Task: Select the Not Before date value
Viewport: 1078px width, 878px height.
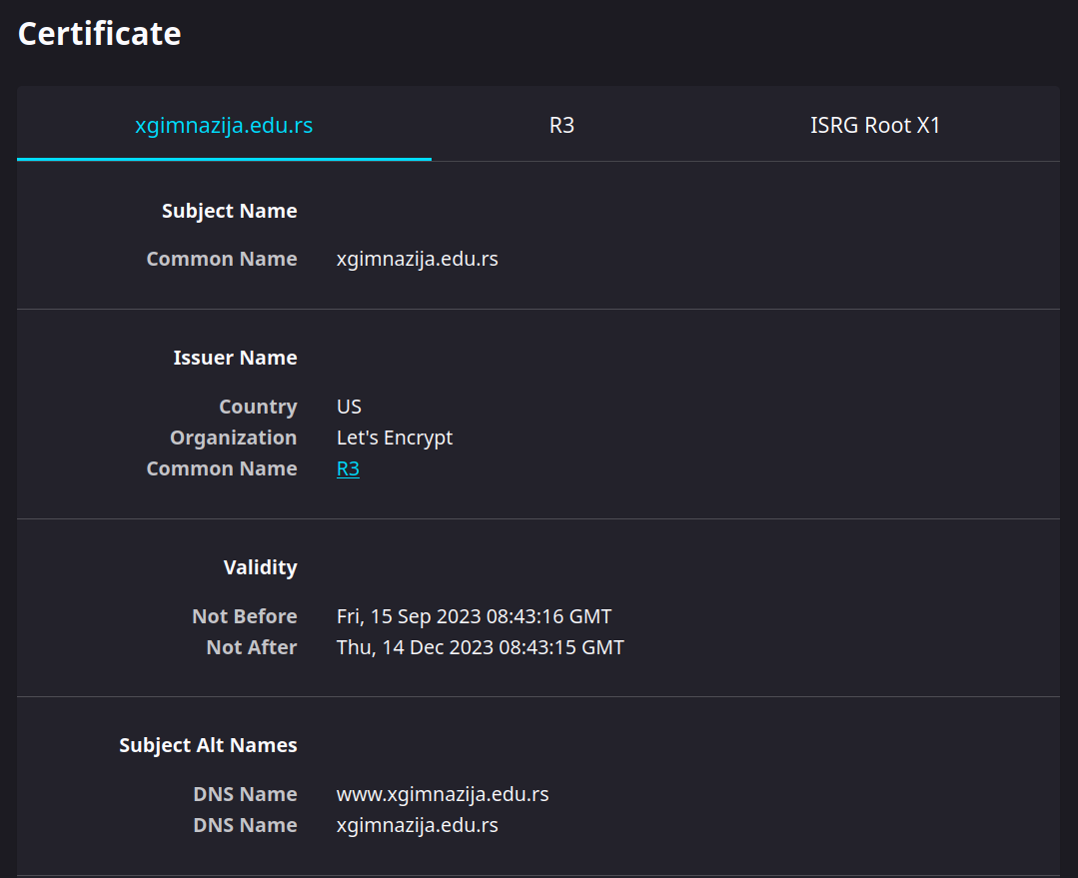Action: pos(474,616)
